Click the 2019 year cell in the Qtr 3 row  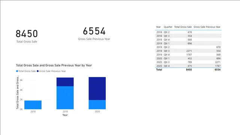(159, 51)
